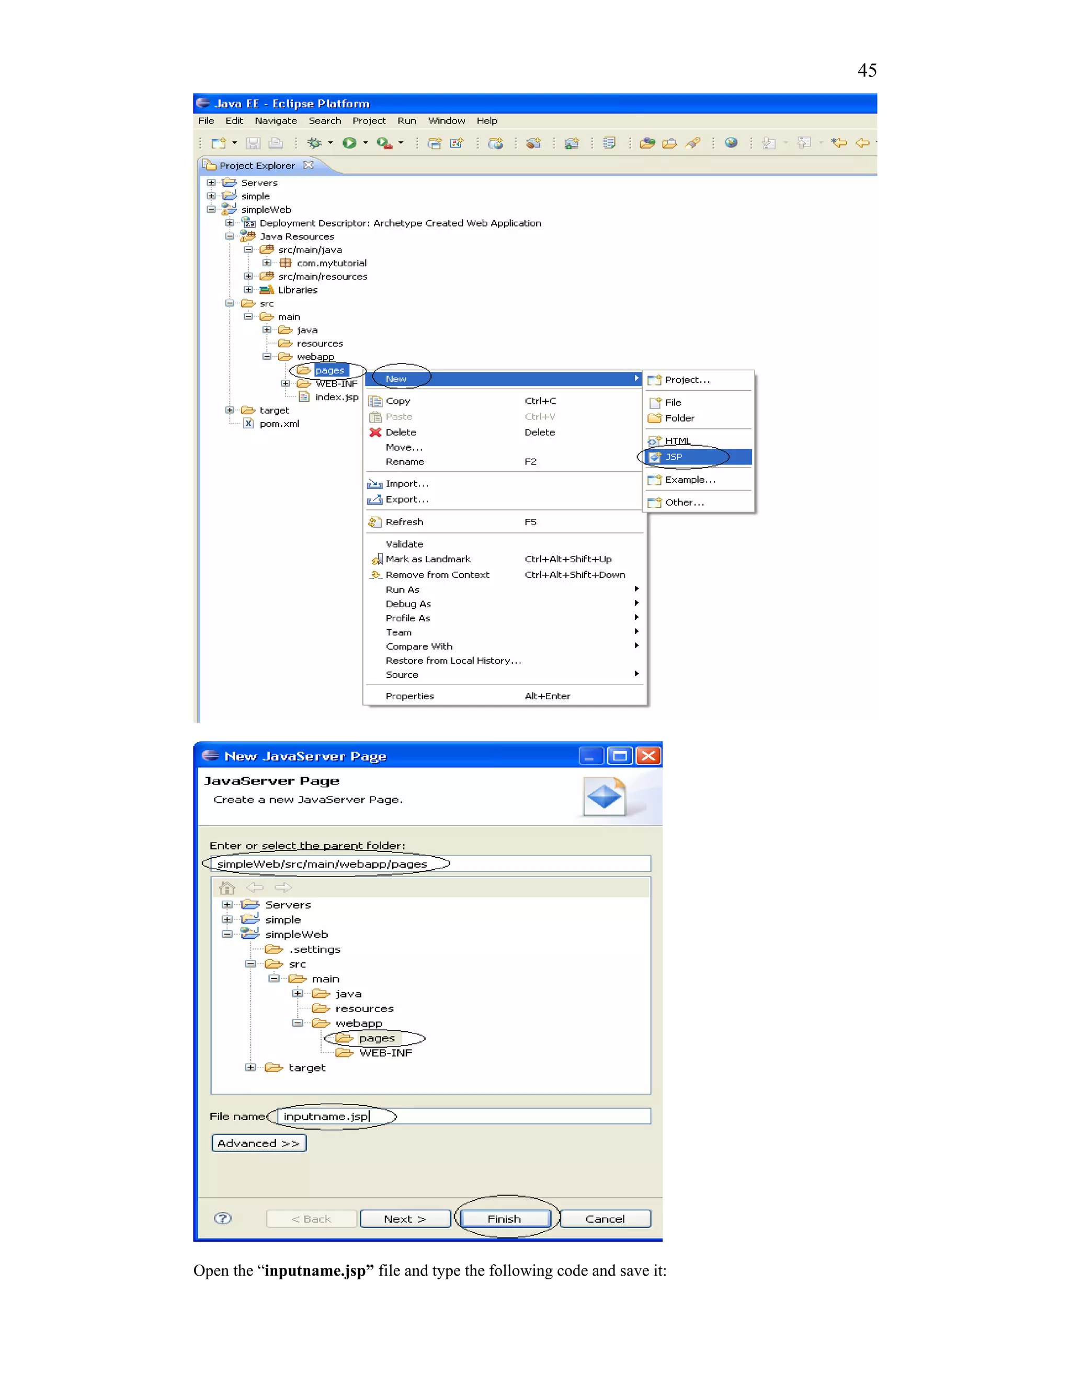1071x1386 pixels.
Task: Choose Example... in the New submenu
Action: [699, 480]
